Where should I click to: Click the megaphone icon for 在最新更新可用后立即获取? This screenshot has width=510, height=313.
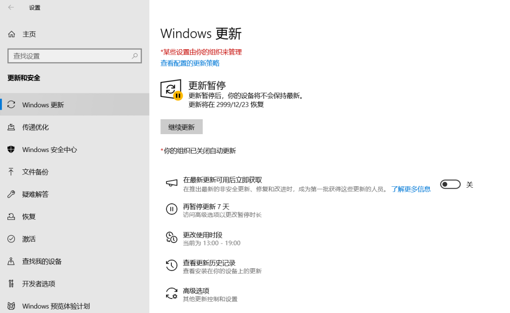(x=172, y=183)
